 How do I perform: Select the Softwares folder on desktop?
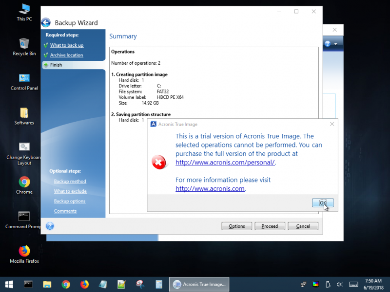tap(24, 113)
